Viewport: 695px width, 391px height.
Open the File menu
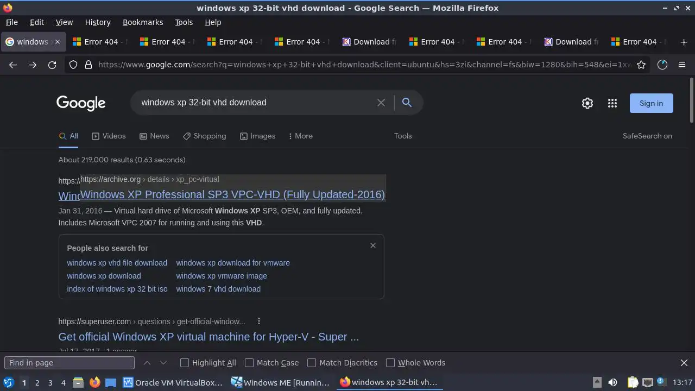[x=11, y=22]
